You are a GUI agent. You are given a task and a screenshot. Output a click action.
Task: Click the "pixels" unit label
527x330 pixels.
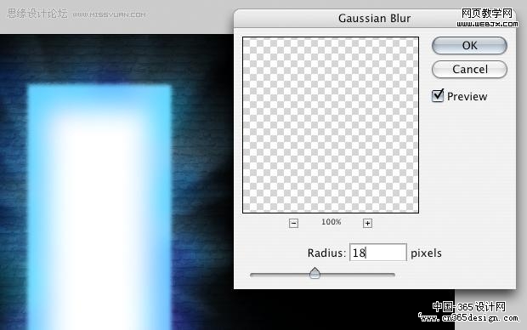[426, 253]
